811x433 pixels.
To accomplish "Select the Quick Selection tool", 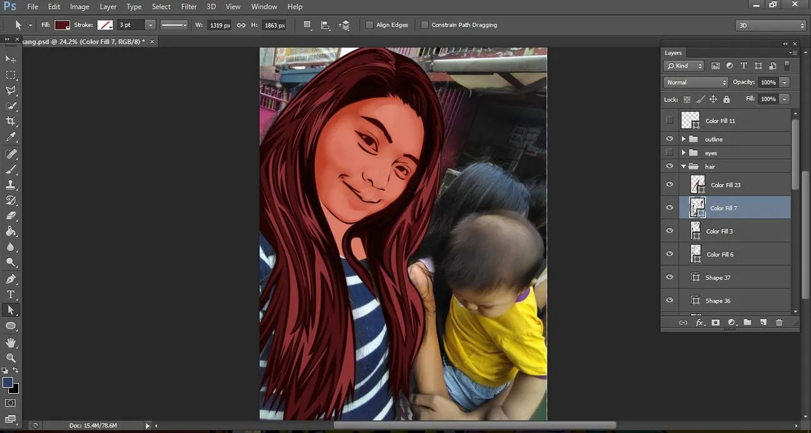I will 11,106.
